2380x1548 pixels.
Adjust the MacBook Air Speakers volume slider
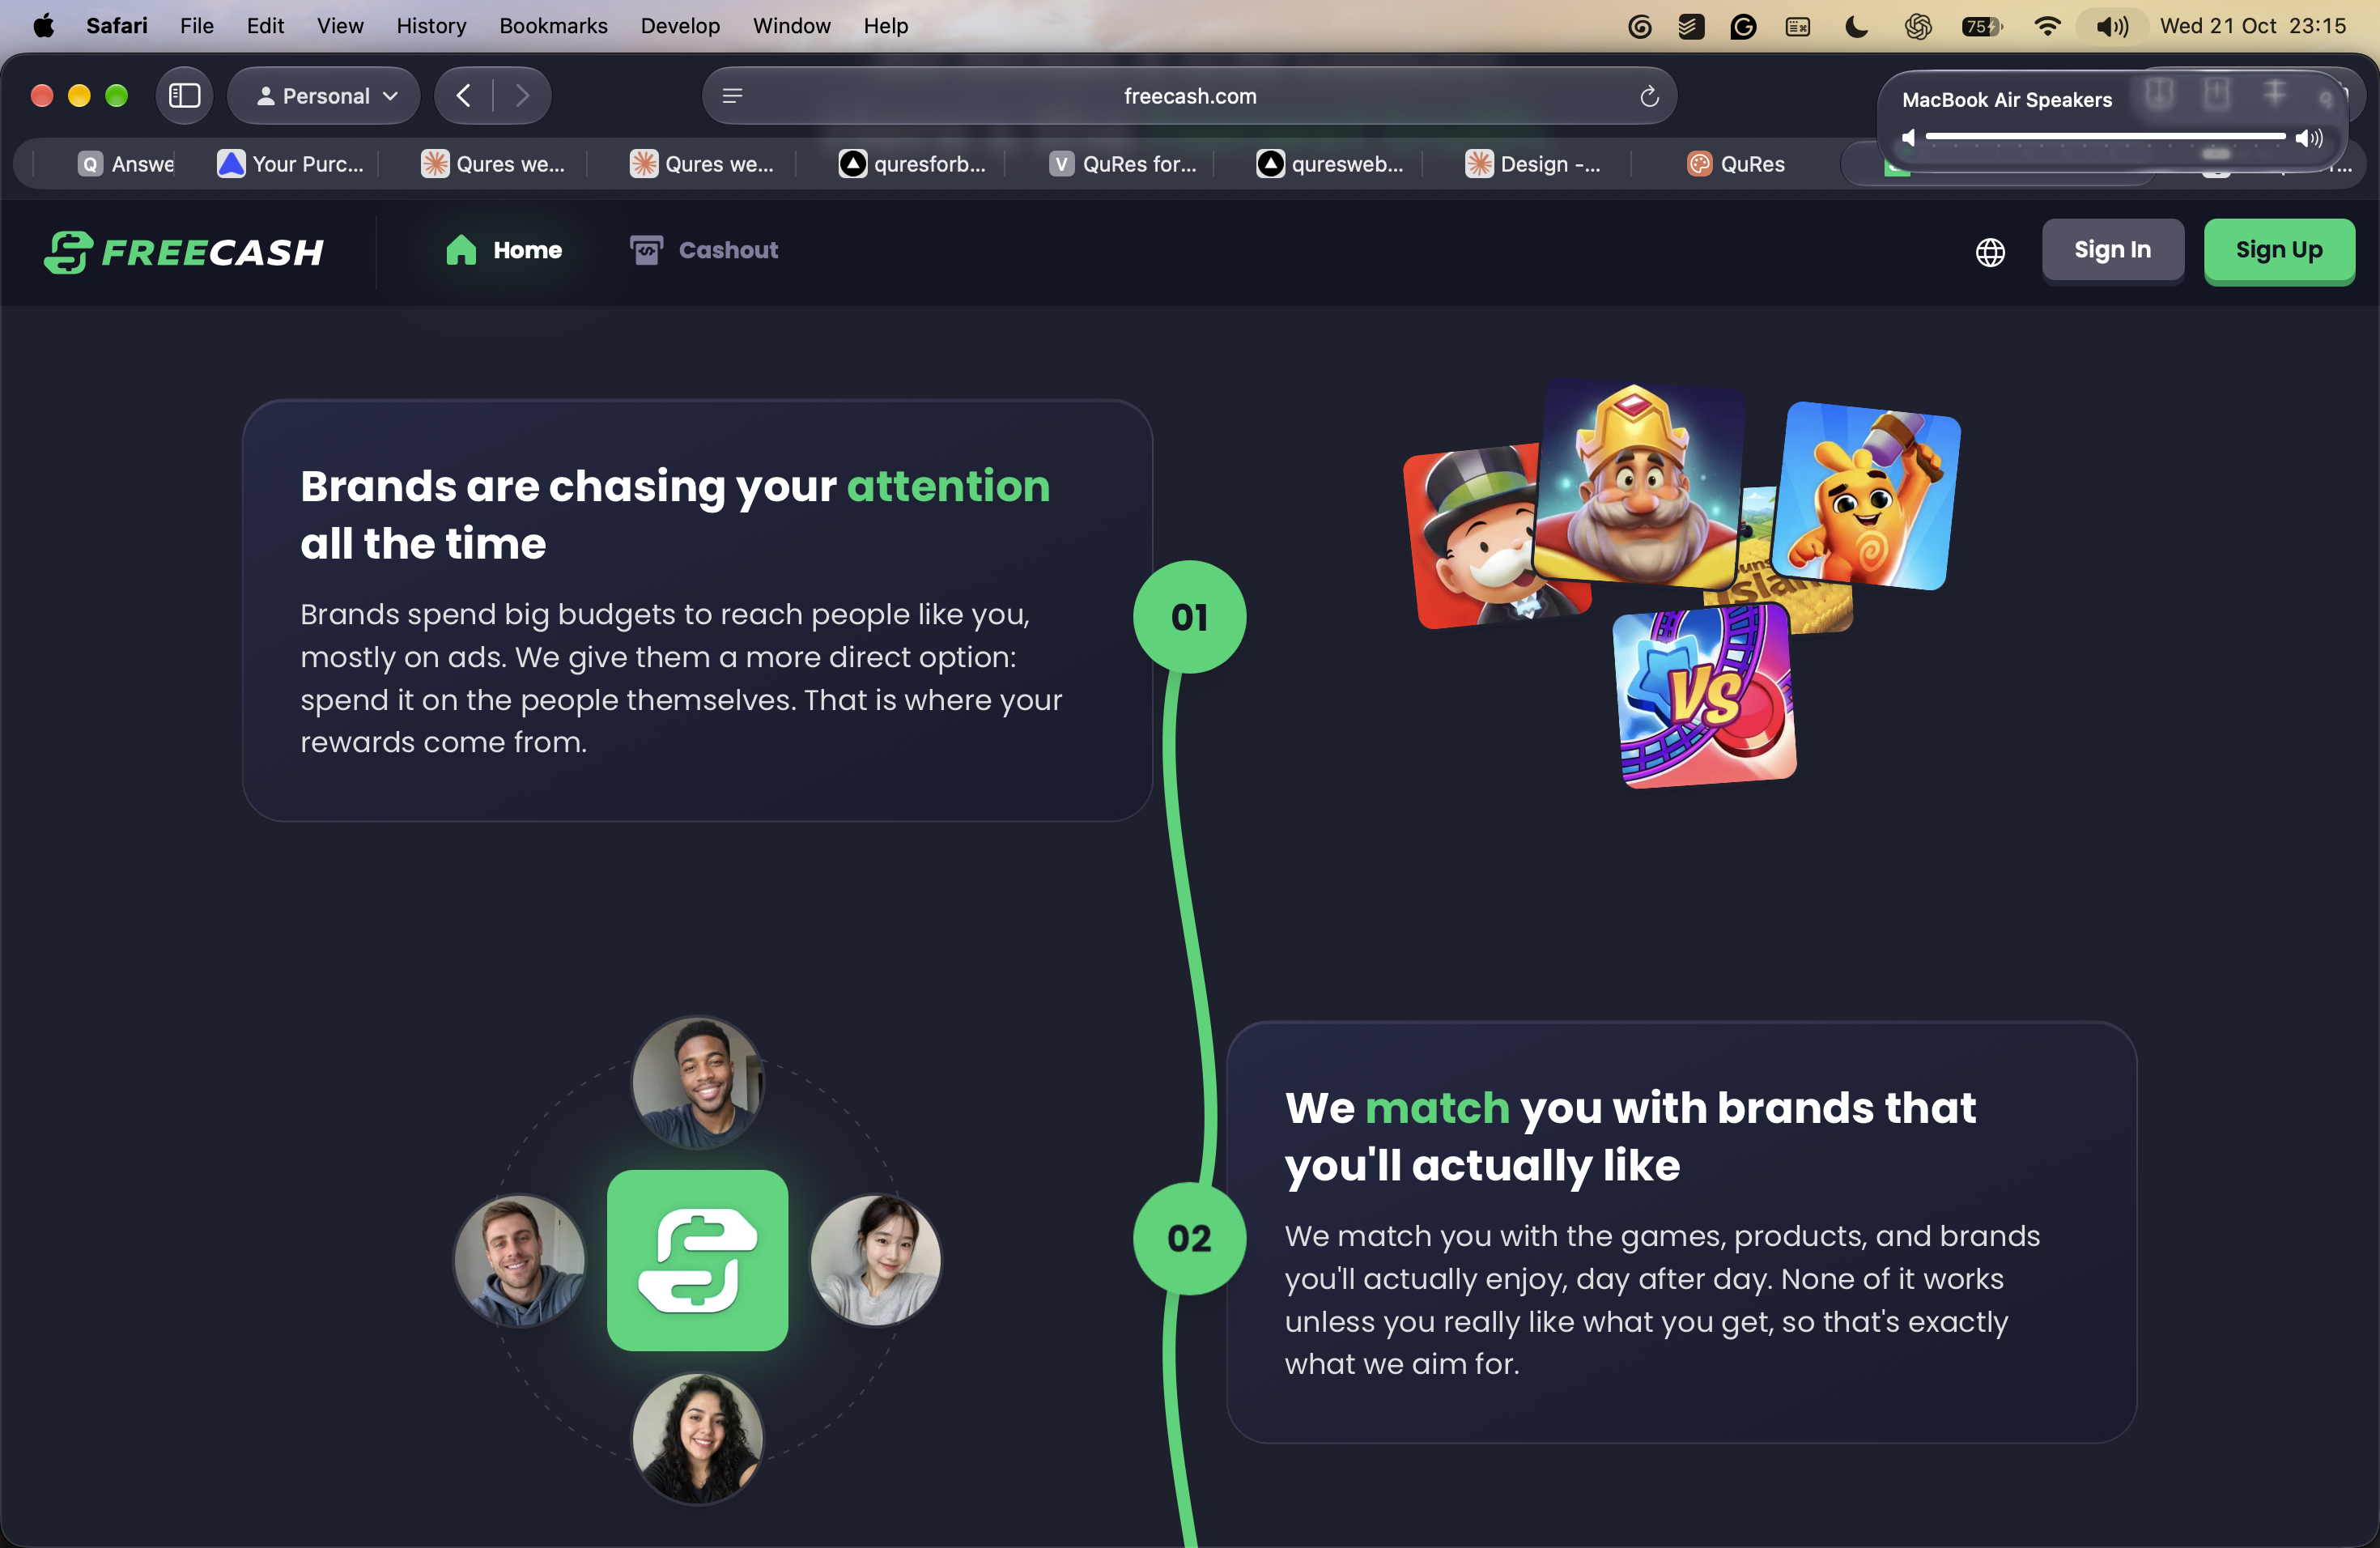coord(2105,137)
